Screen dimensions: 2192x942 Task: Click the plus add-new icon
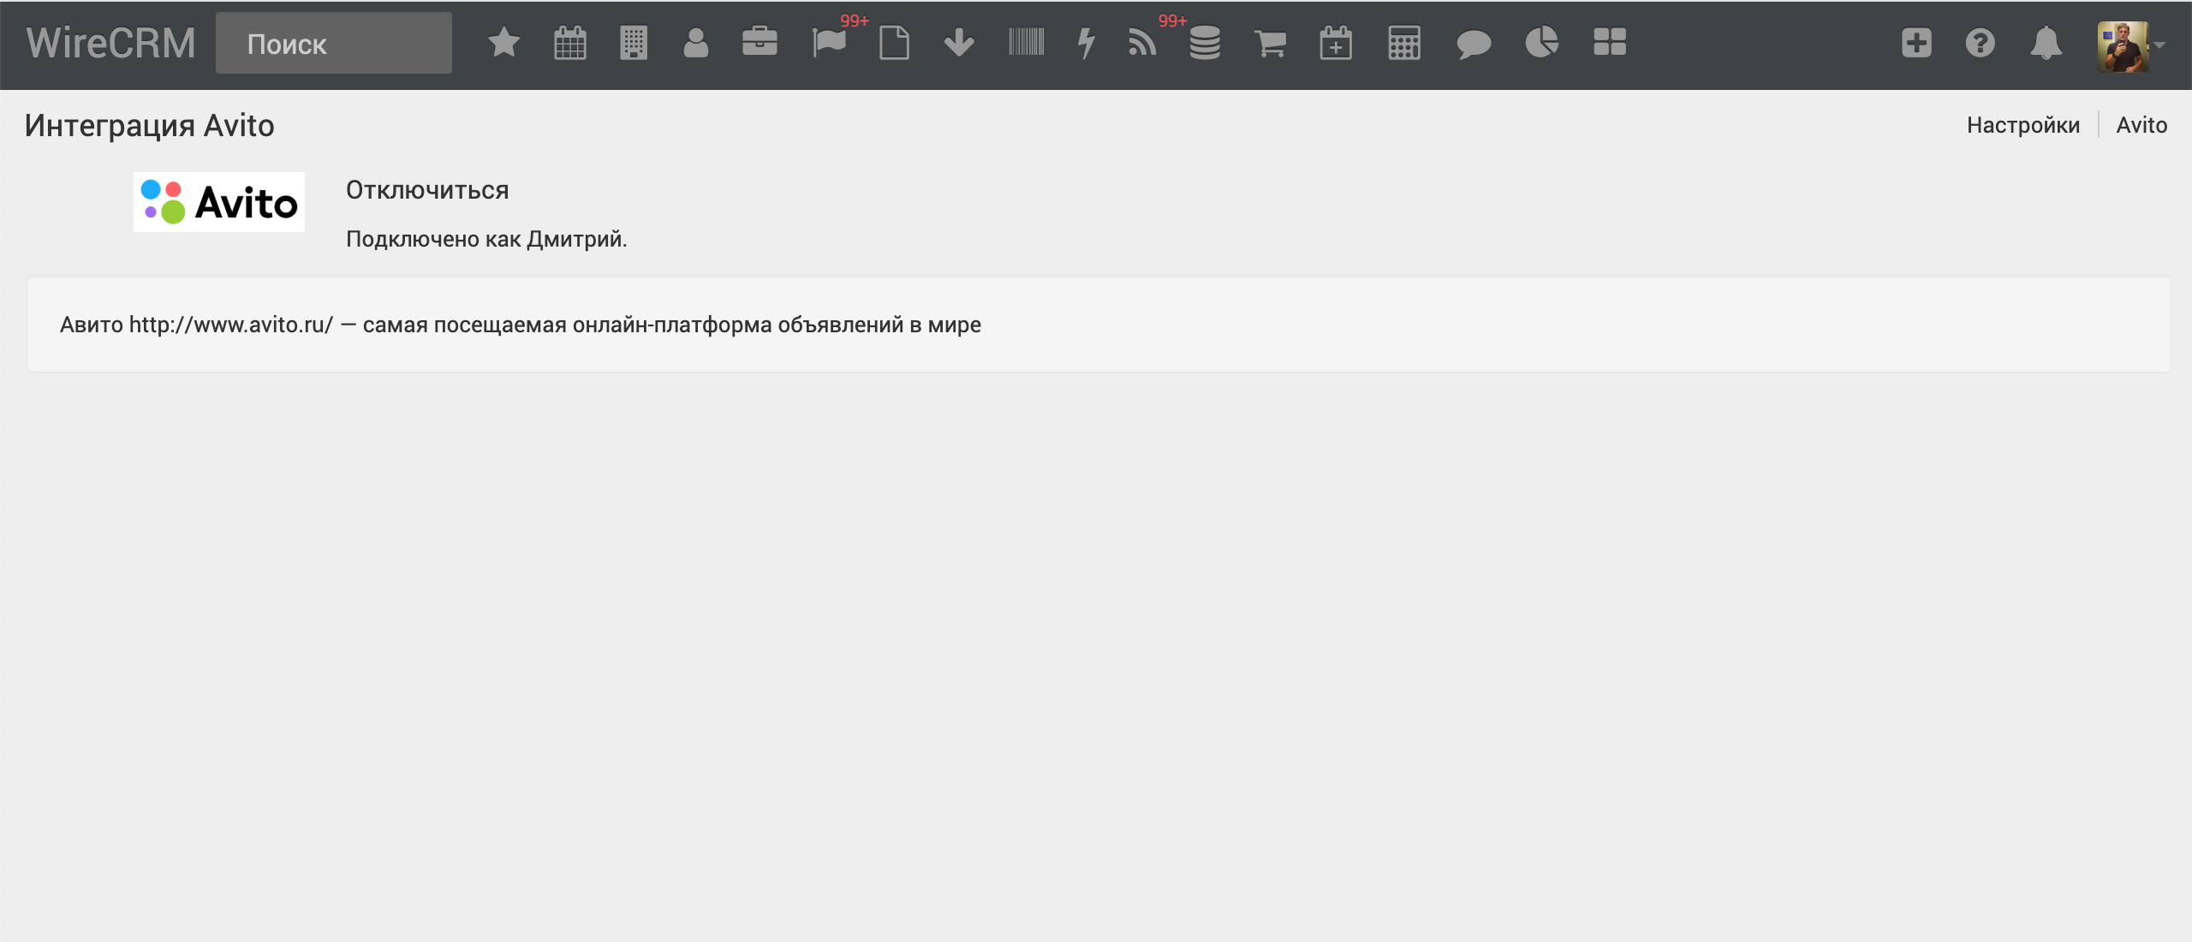tap(1916, 43)
